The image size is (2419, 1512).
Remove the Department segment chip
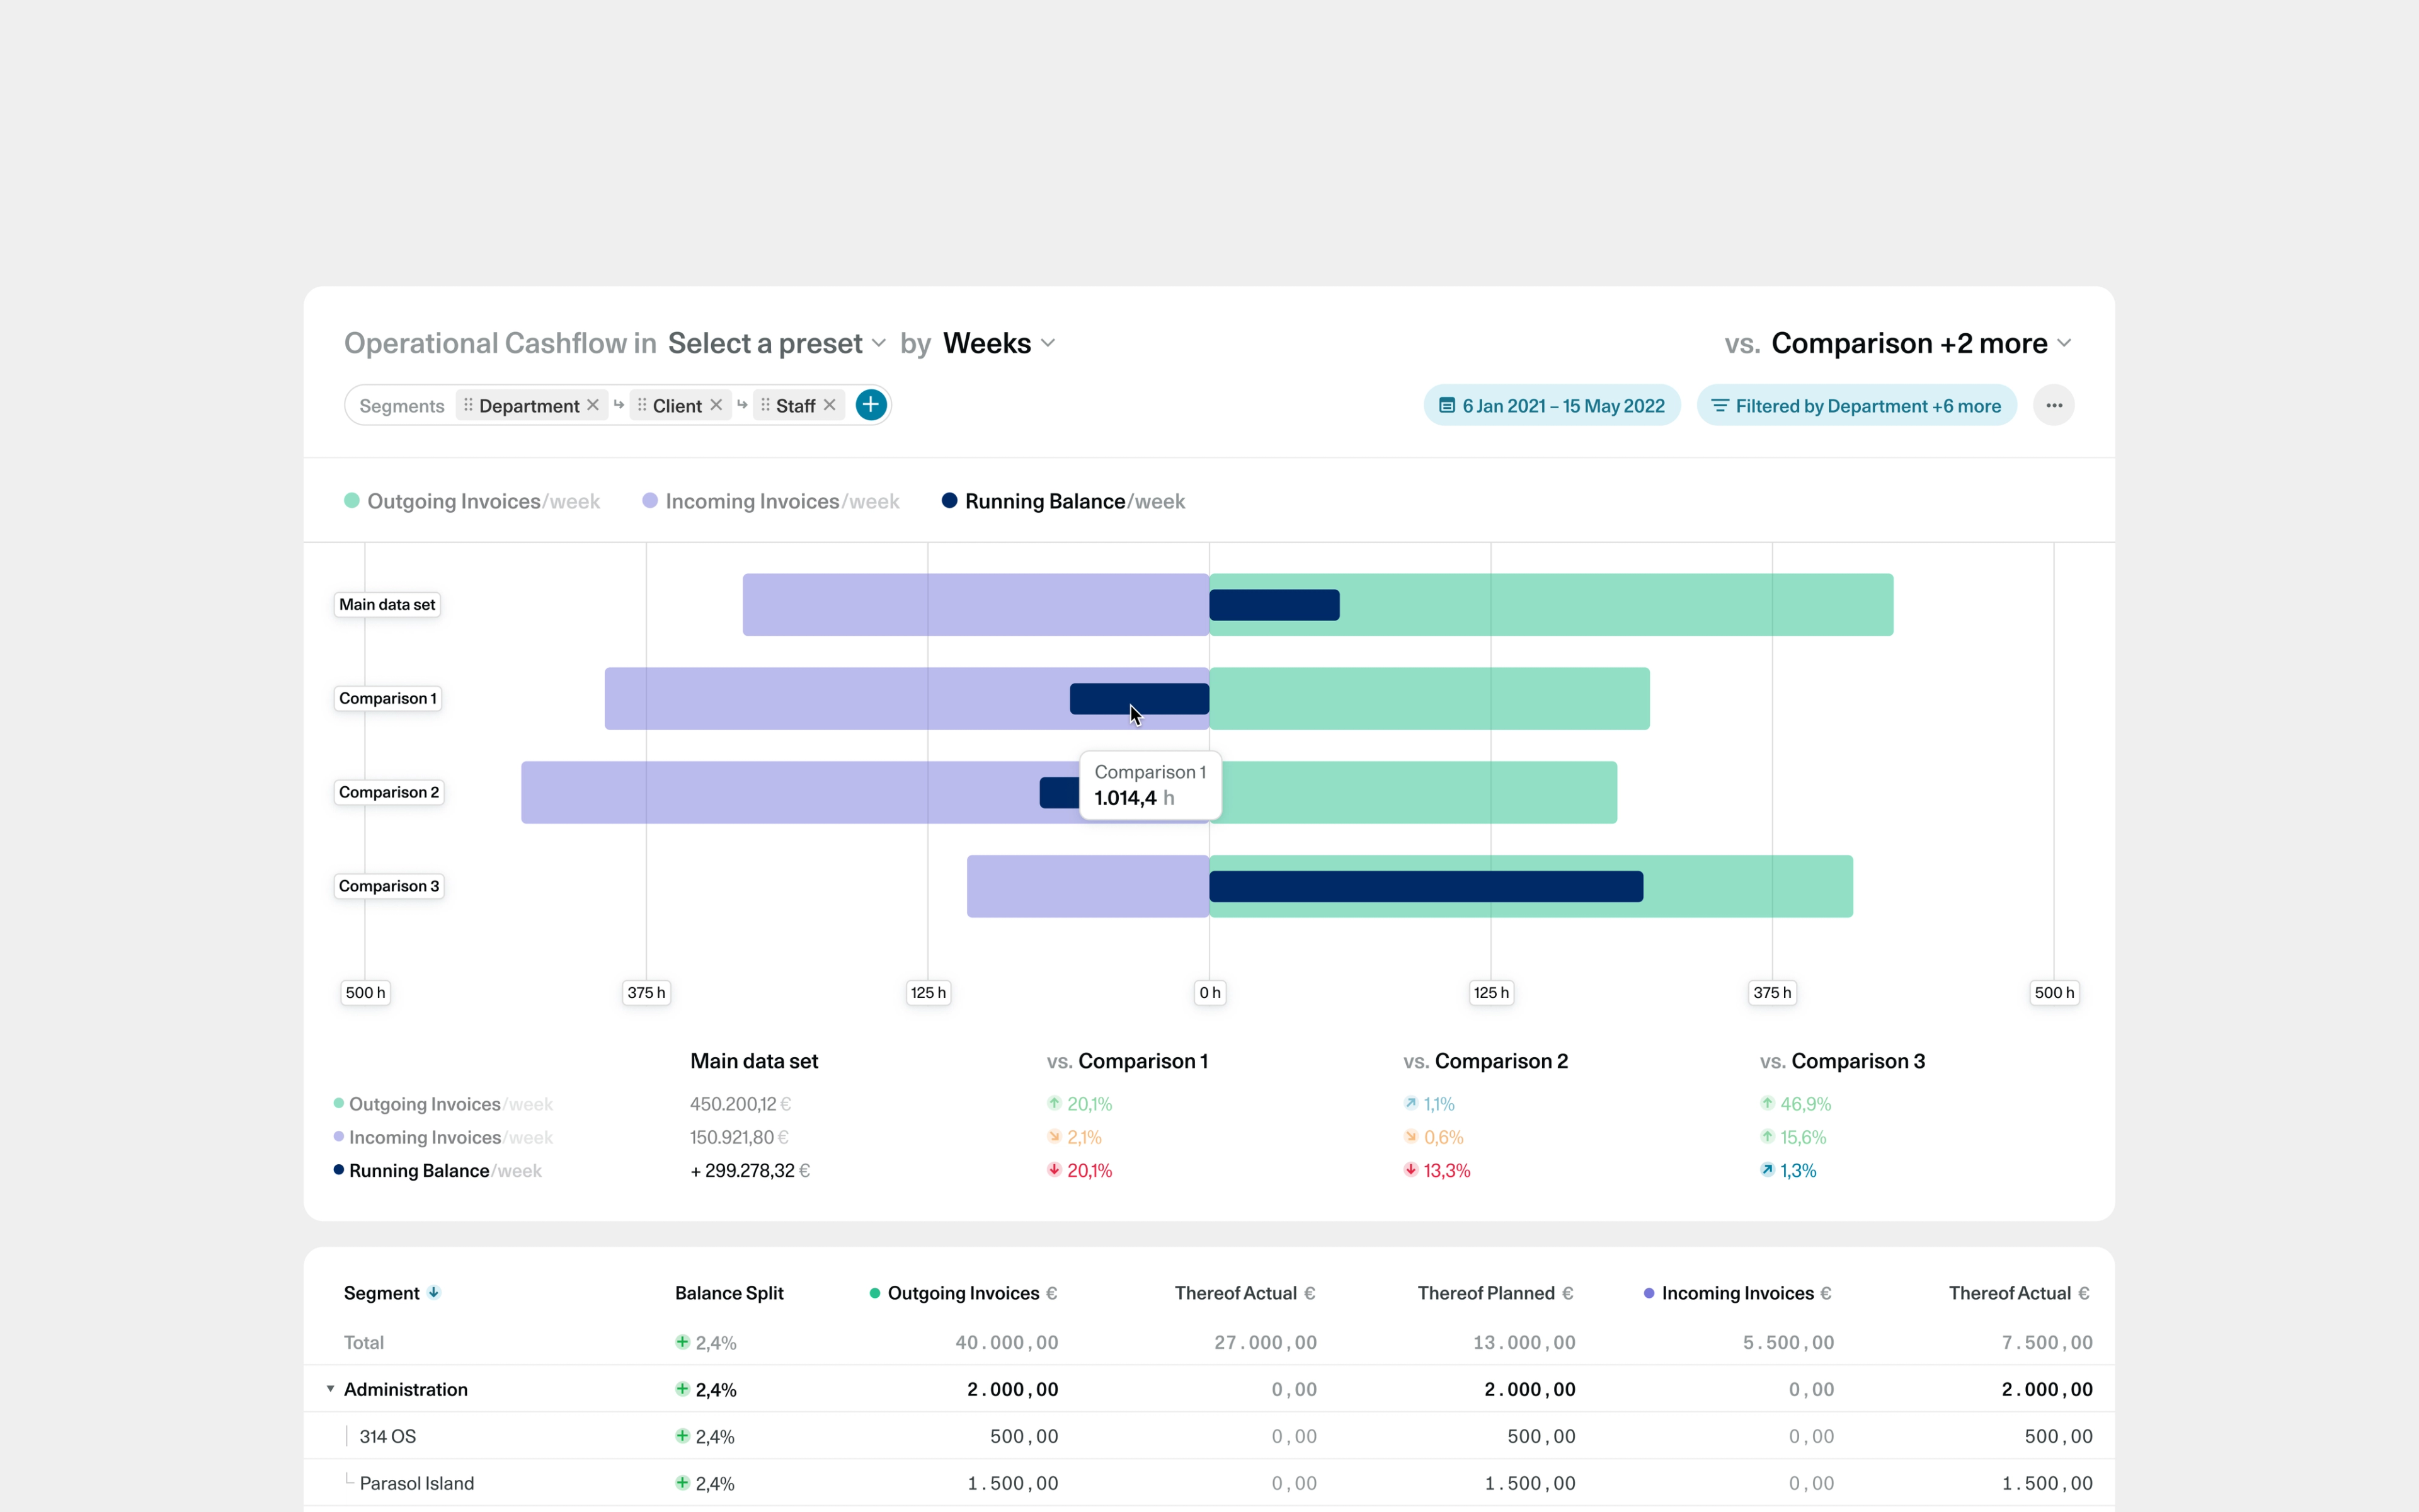[593, 405]
